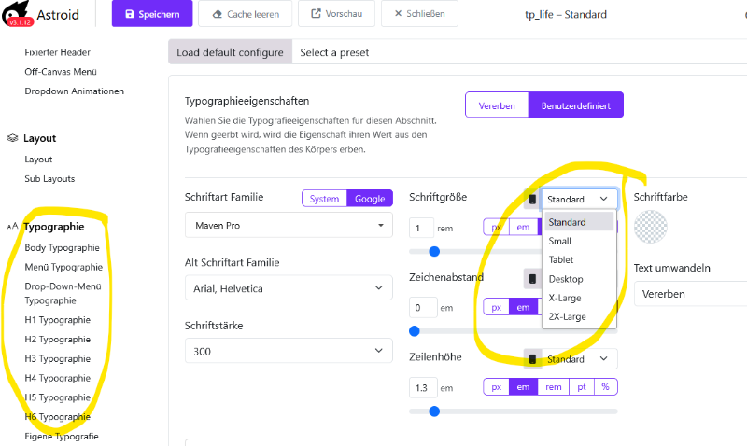Open the Maven Pro font dropdown

289,225
